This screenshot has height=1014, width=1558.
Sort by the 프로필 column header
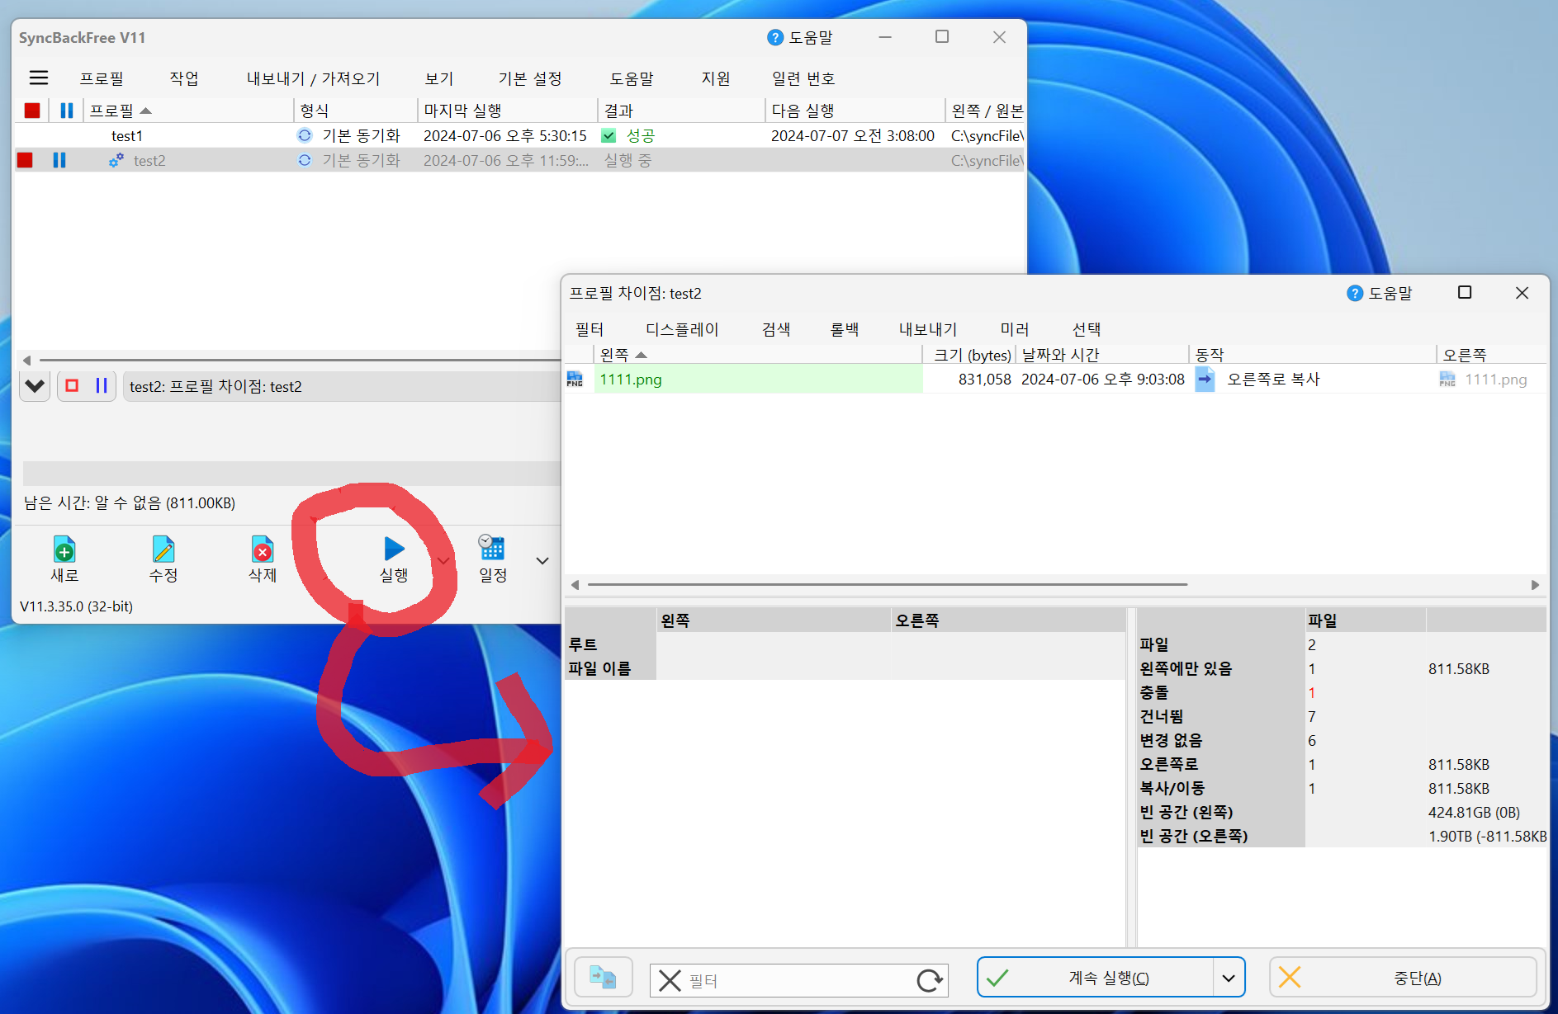click(189, 110)
